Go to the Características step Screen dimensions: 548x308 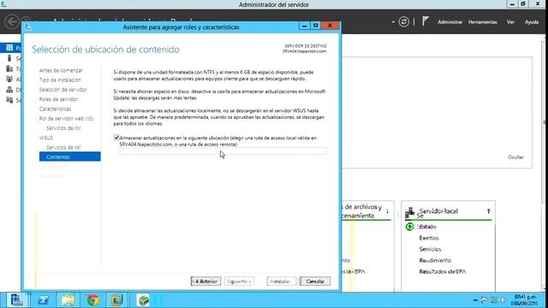pyautogui.click(x=55, y=109)
